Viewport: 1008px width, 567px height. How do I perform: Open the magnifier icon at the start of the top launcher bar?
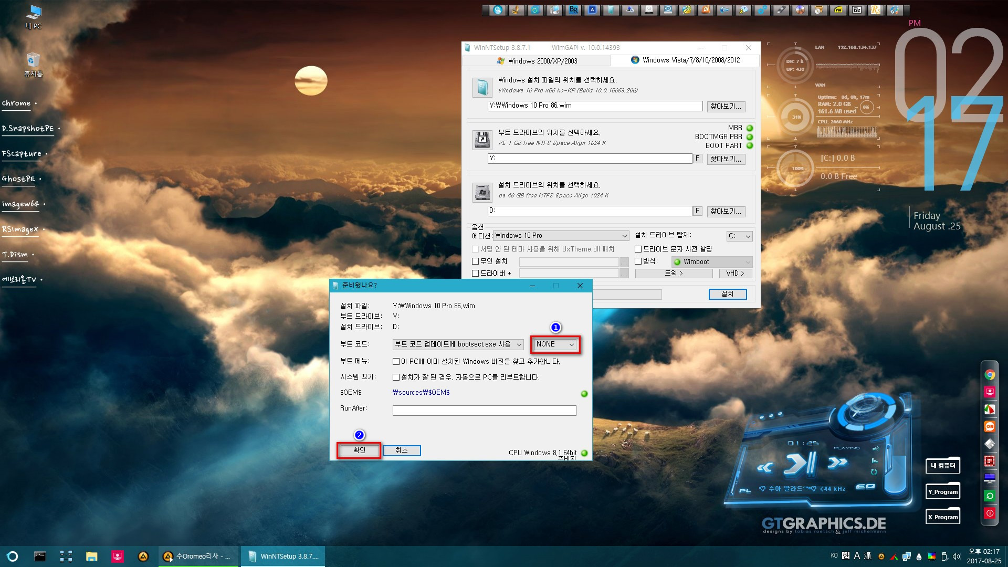pyautogui.click(x=498, y=9)
